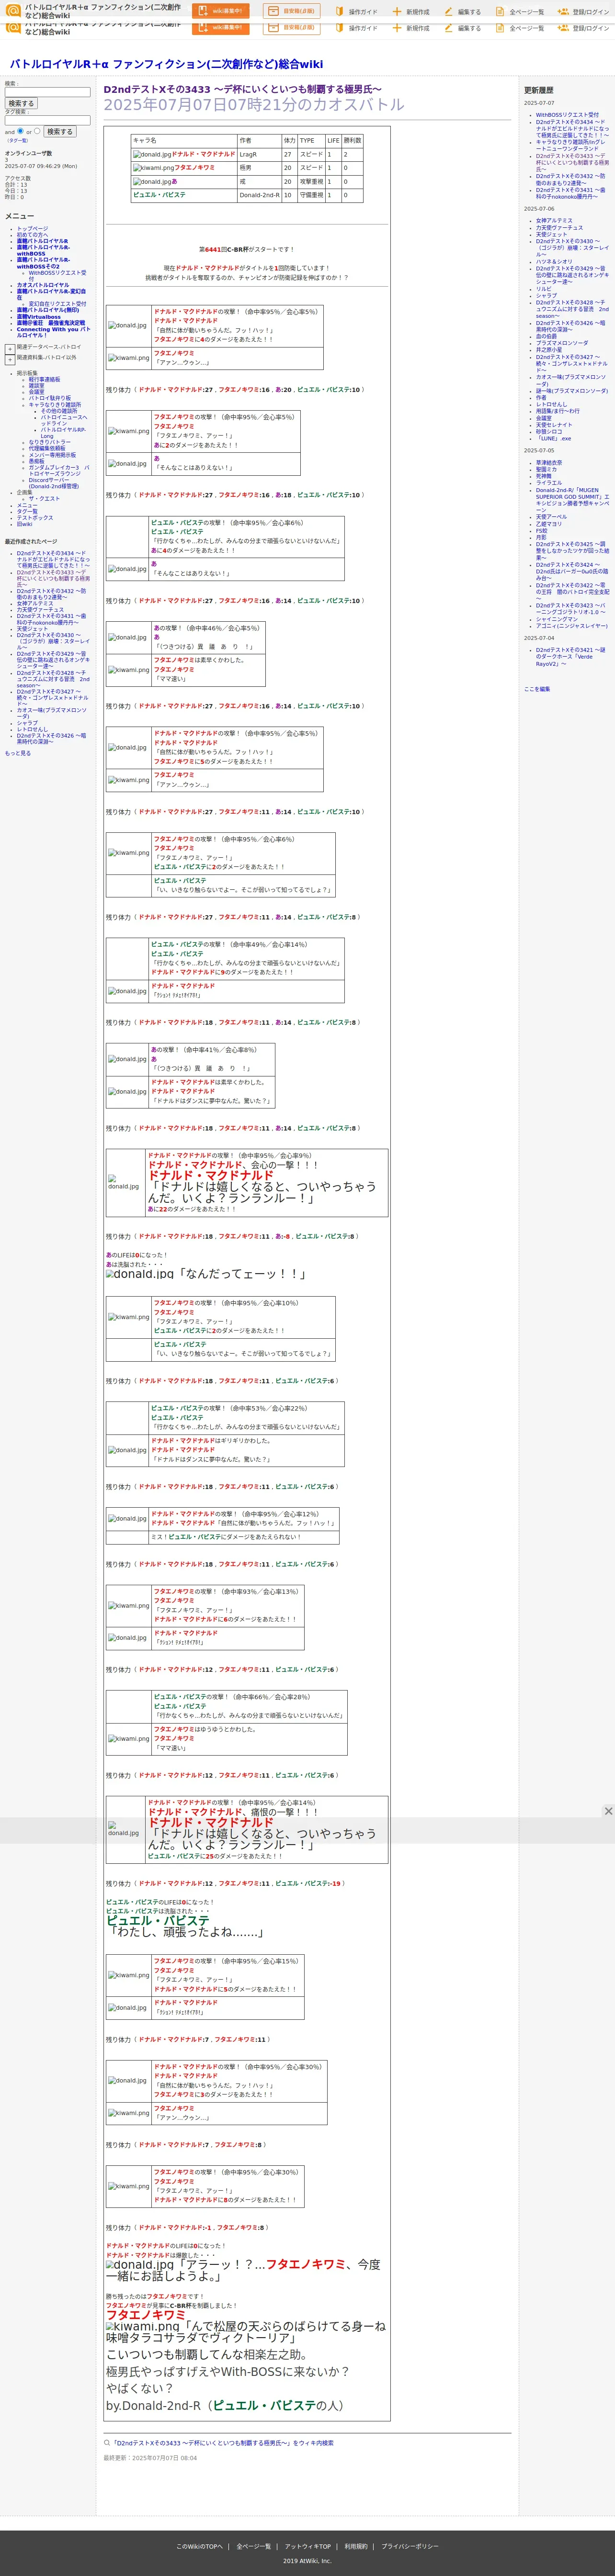The width and height of the screenshot is (615, 2576).
Task: Open 初めての方へ menu link
Action: pos(32,235)
